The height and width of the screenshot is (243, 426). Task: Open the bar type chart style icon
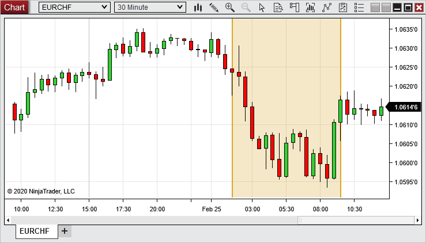click(198, 7)
